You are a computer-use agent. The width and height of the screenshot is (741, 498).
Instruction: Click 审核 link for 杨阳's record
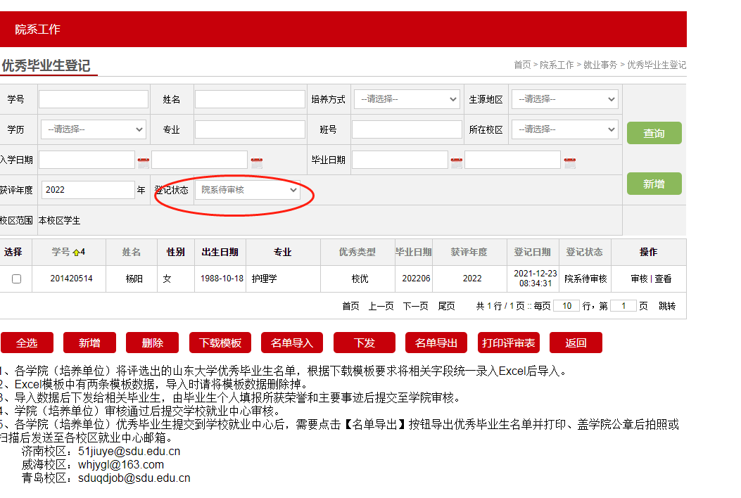coord(639,279)
